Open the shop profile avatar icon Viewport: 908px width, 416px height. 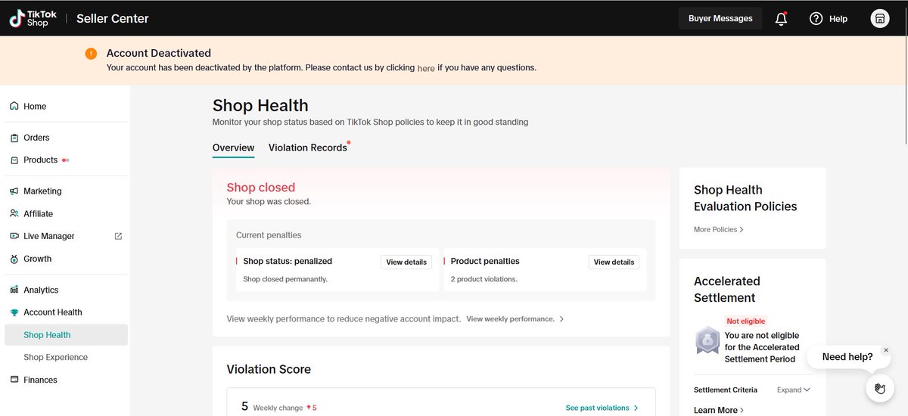tap(880, 19)
